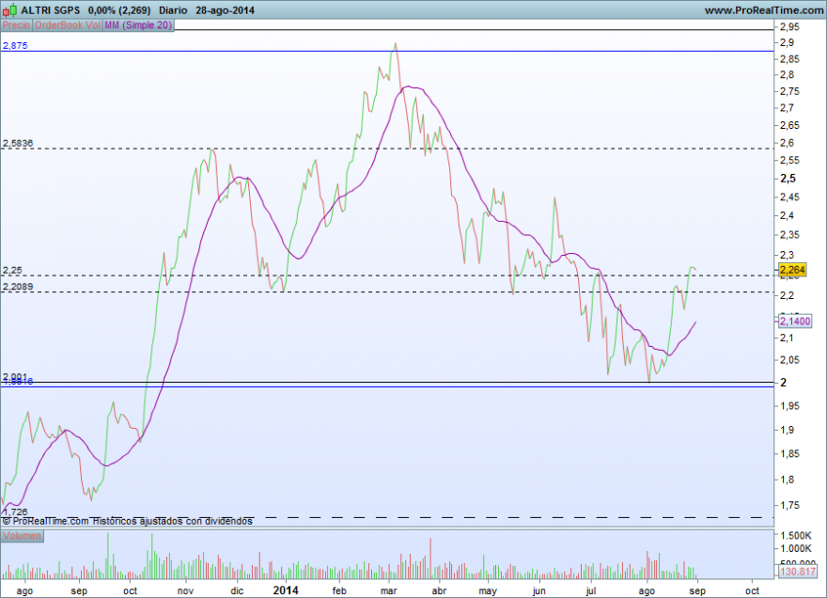
Task: Click the abr label on the time axis
Action: pos(439,590)
